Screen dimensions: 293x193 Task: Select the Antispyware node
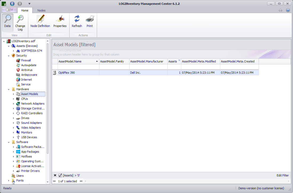tap(29, 75)
